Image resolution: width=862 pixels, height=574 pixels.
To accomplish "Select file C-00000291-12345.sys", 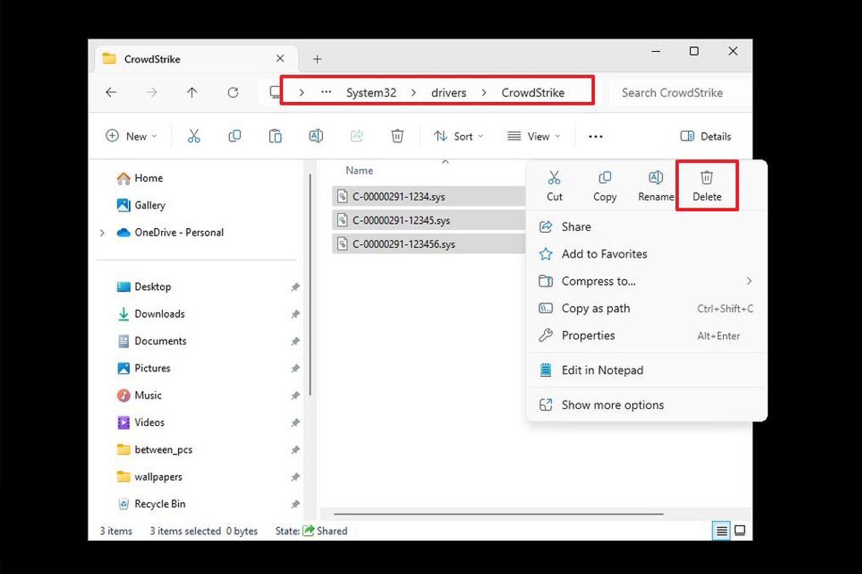I will tap(429, 220).
